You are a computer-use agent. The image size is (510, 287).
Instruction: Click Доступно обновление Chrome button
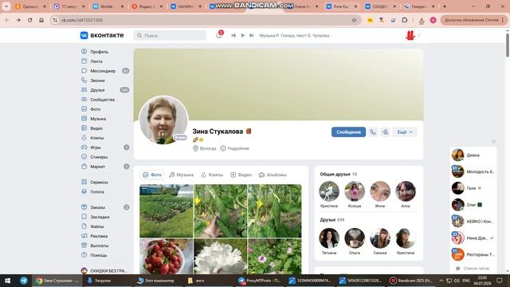point(473,20)
